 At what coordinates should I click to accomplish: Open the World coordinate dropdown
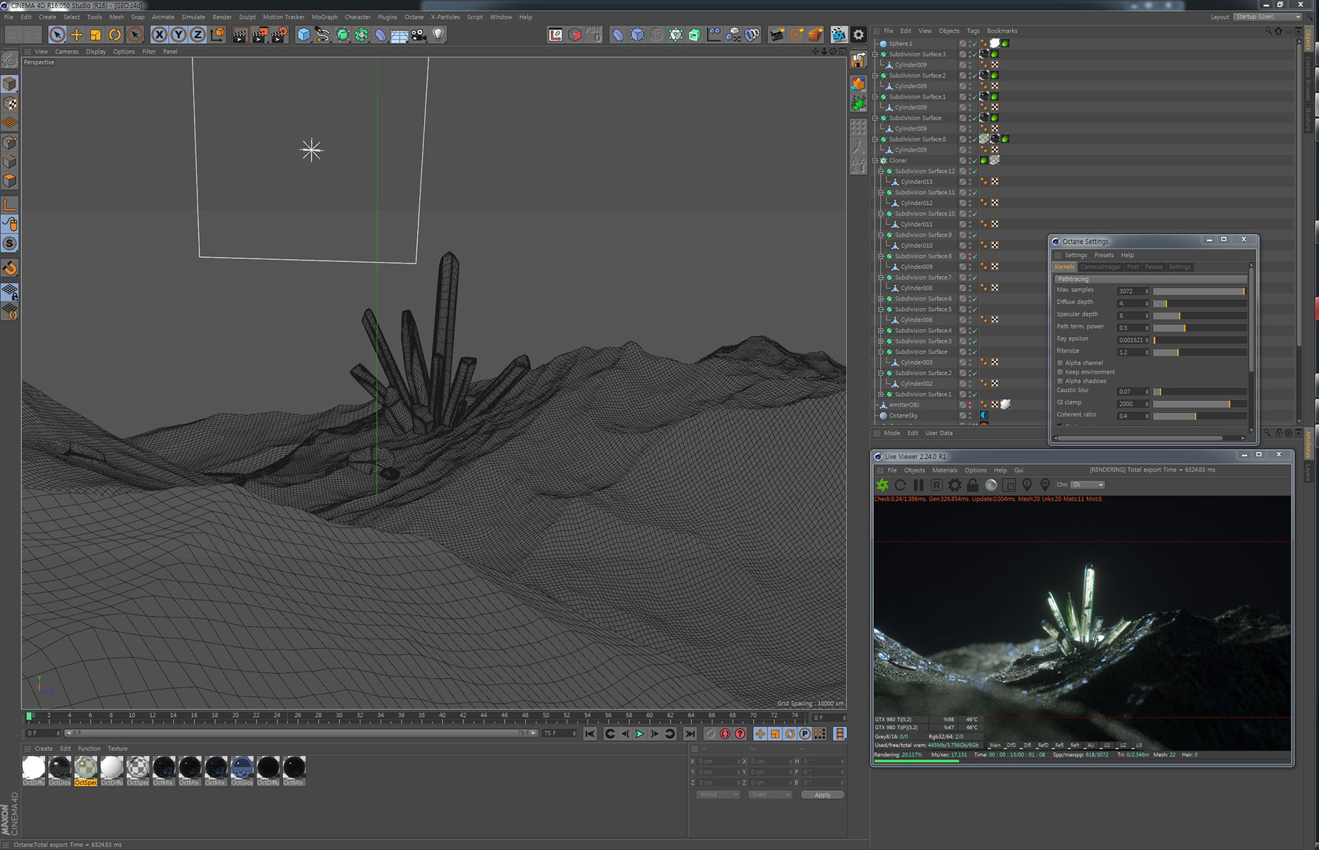point(717,794)
